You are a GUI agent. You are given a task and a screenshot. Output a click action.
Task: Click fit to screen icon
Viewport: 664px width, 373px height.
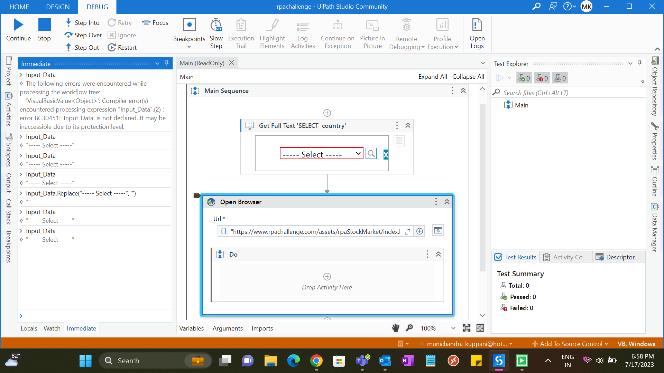(467, 328)
